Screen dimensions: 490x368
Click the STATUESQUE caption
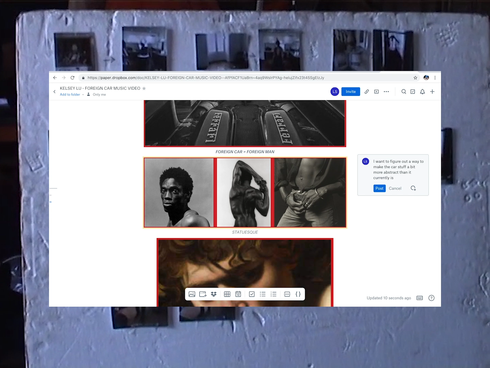tap(245, 232)
